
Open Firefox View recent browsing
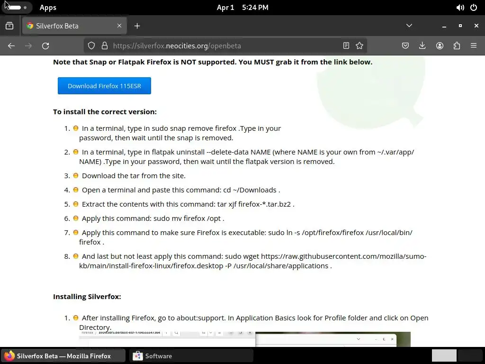click(x=9, y=26)
